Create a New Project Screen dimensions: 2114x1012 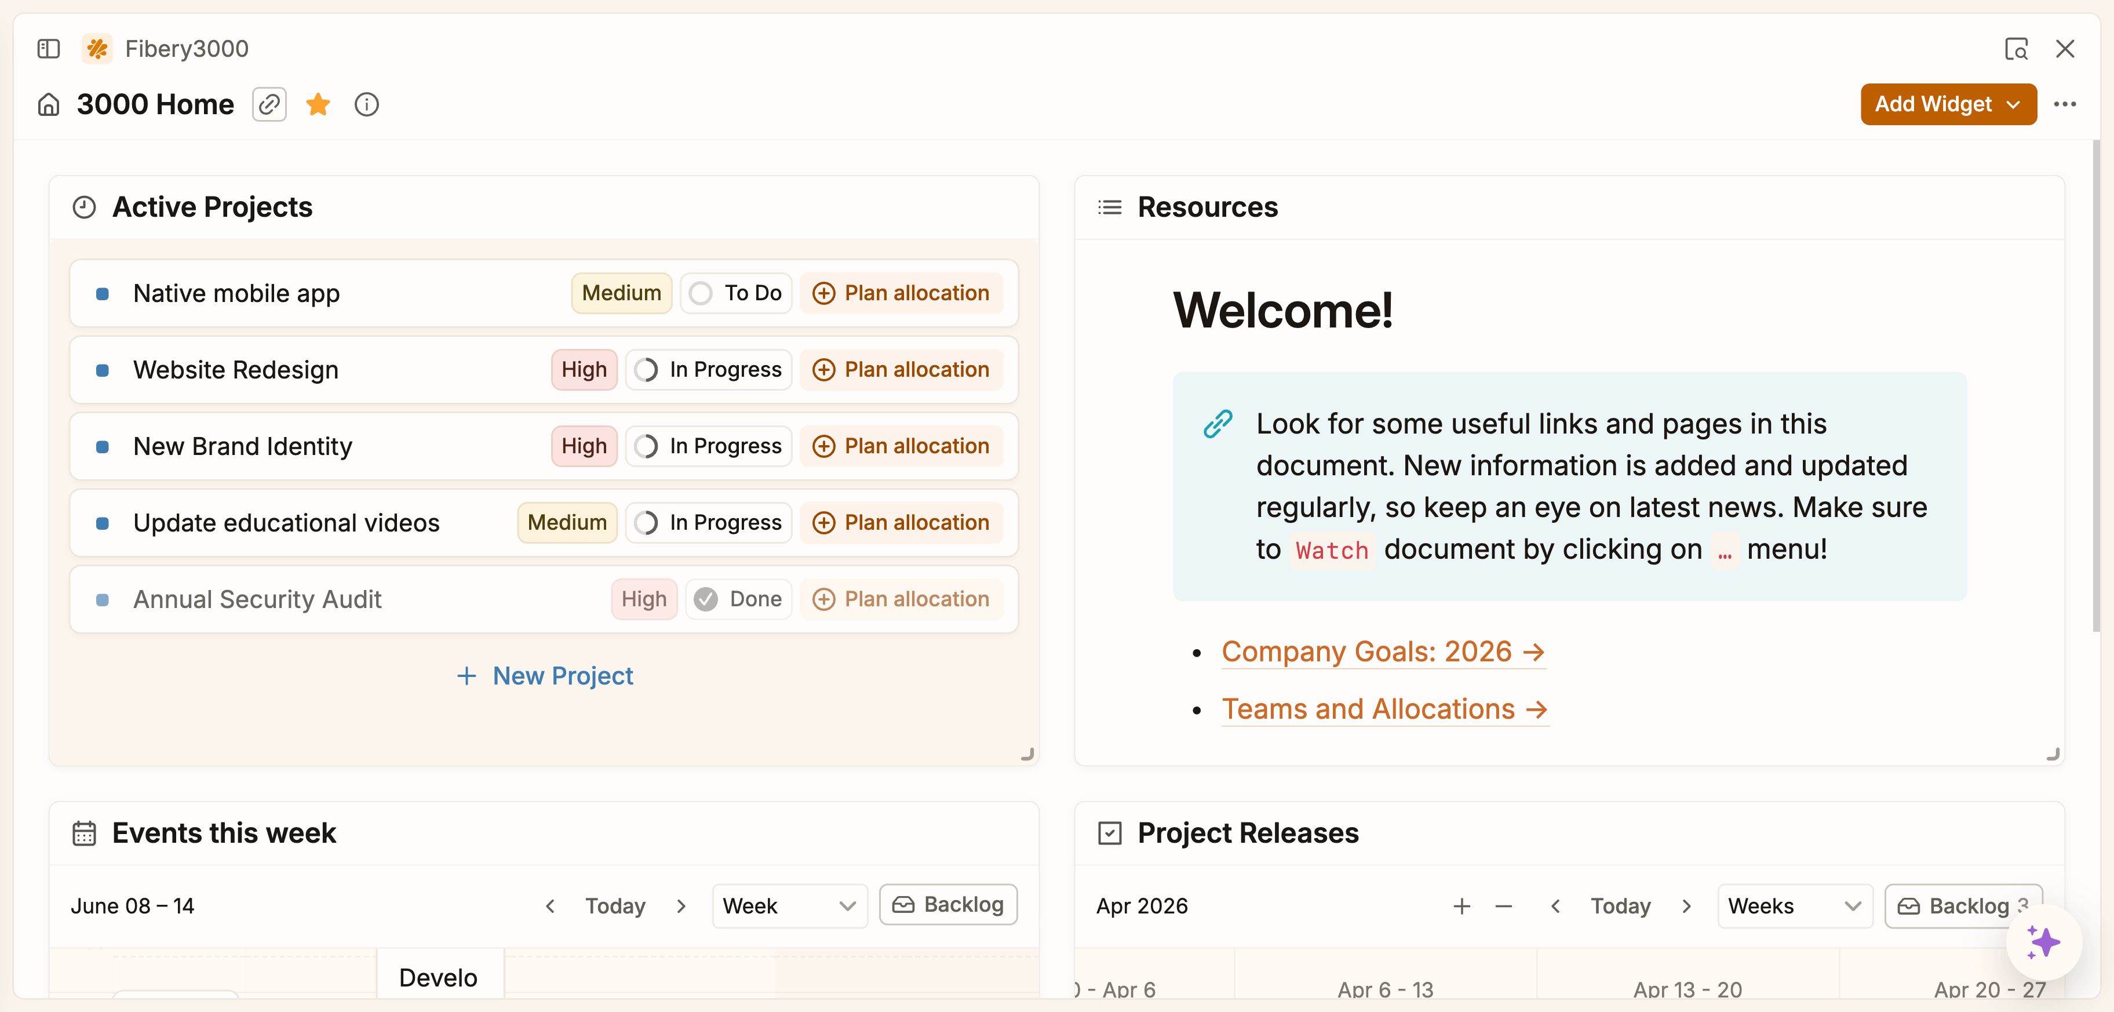(x=544, y=675)
